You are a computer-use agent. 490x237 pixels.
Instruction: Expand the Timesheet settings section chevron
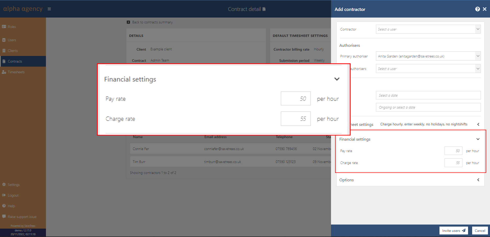pyautogui.click(x=478, y=124)
